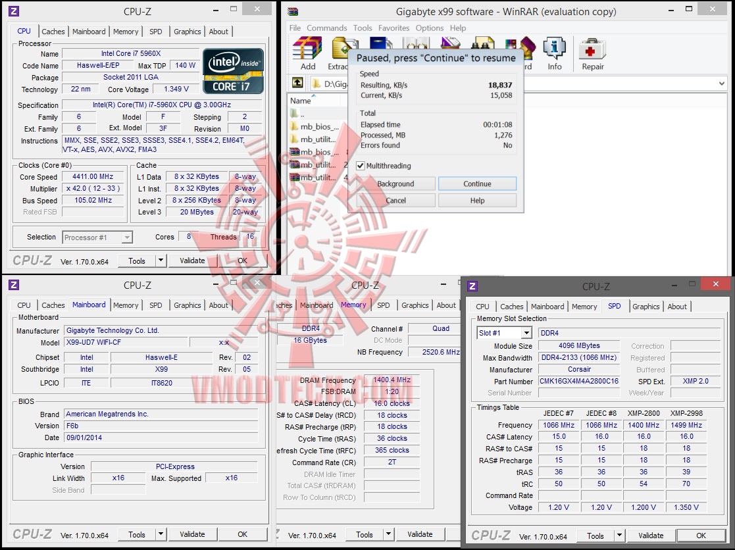The image size is (735, 550).
Task: Click the Module Size 4096 MBytes value
Action: click(579, 345)
